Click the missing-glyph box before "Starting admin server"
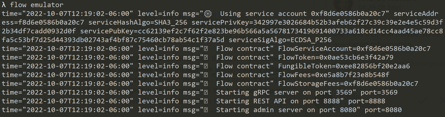The height and width of the screenshot is (117, 445). [206, 110]
